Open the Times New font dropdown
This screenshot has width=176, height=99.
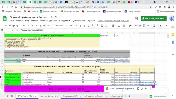click(61, 26)
